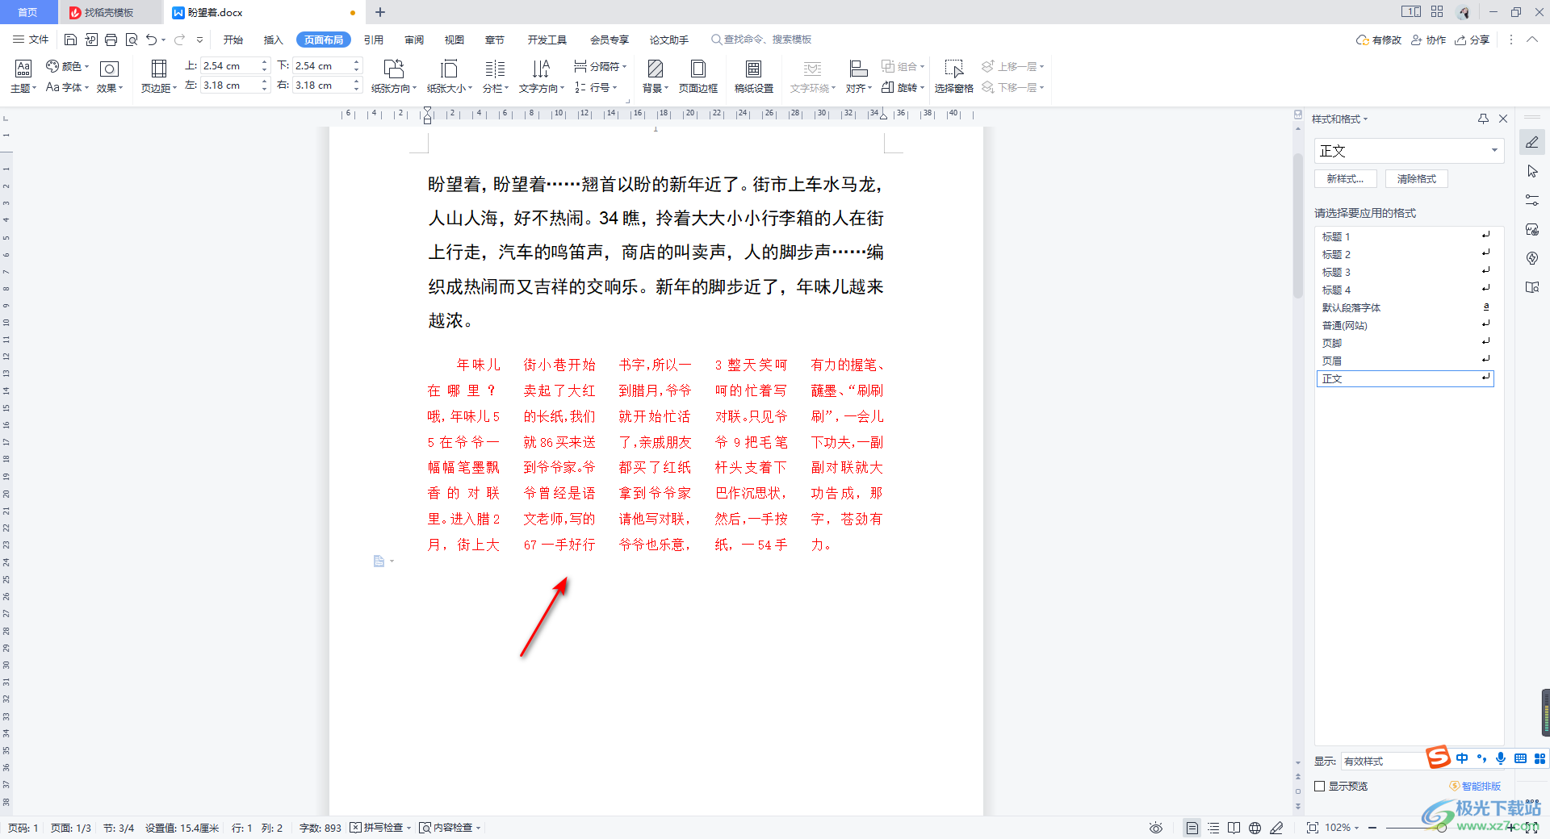The width and height of the screenshot is (1550, 839).
Task: Click the Save icon in the quick access bar
Action: (x=70, y=40)
